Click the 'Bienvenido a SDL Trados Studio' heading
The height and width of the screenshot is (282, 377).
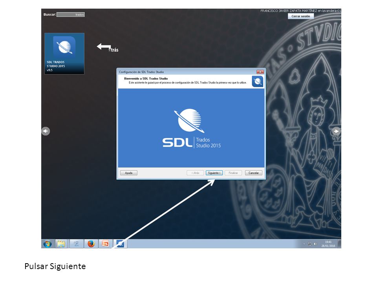click(146, 78)
